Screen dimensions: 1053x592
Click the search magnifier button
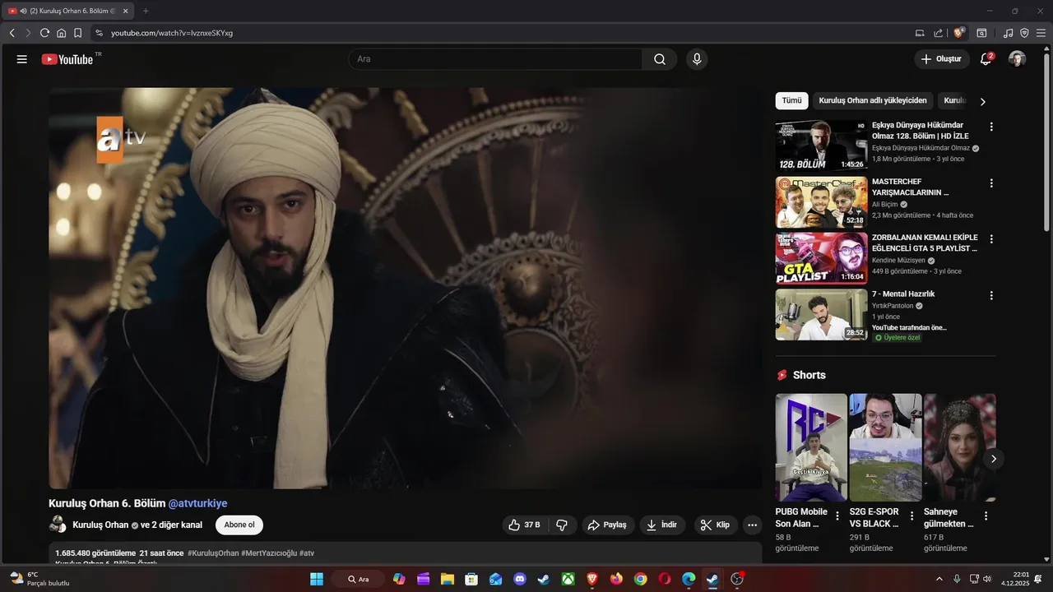click(660, 59)
